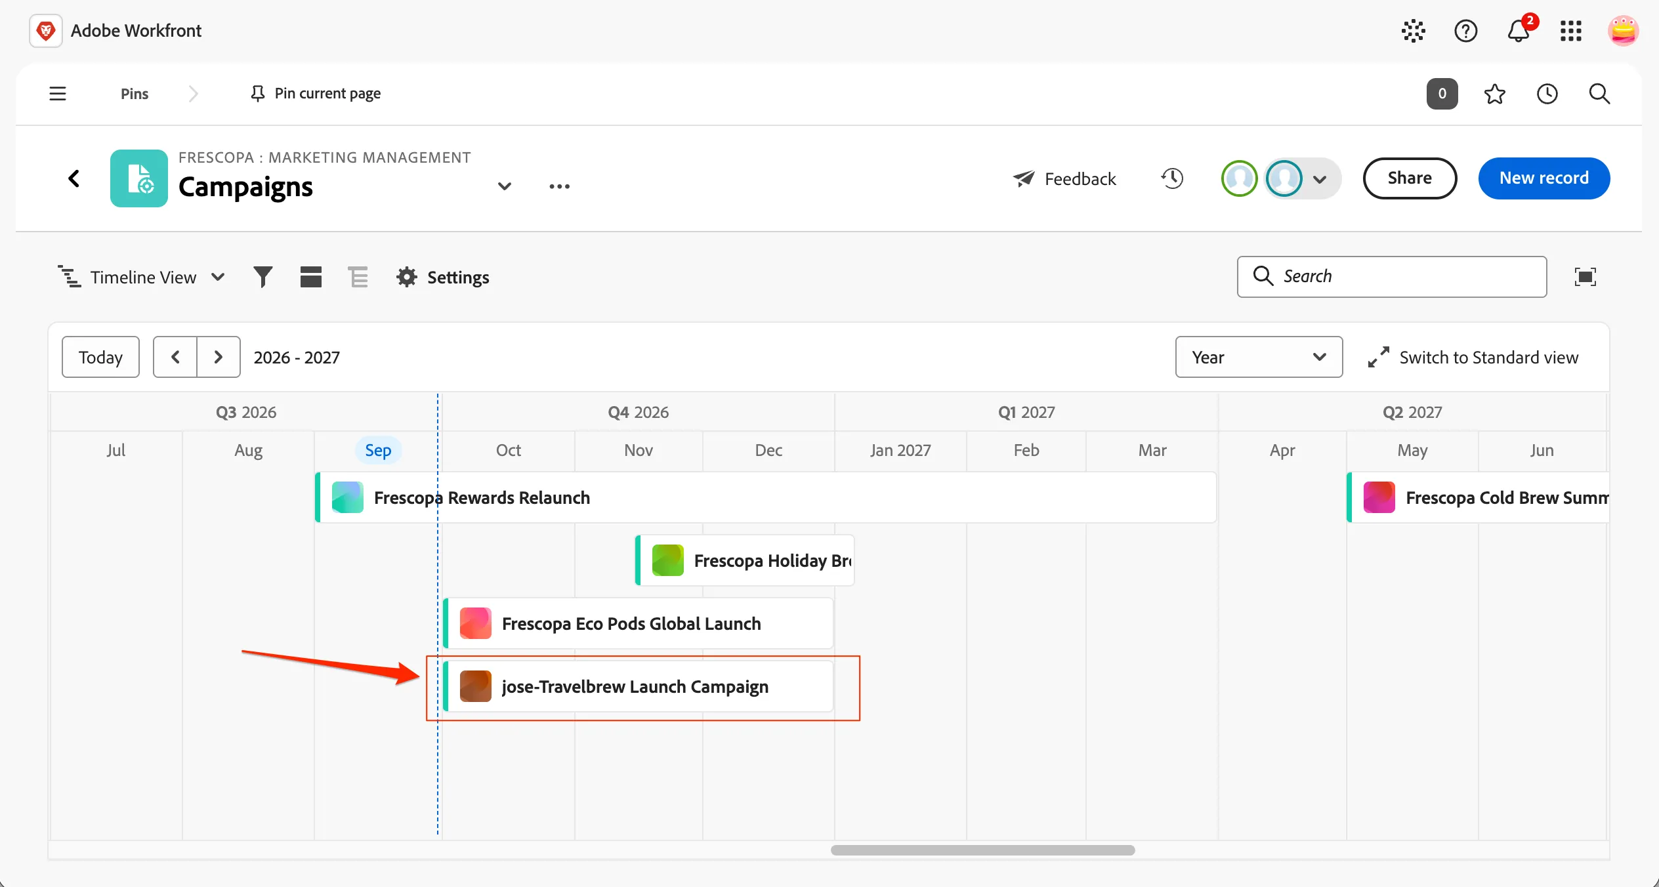Go to the next timeline period

click(219, 357)
